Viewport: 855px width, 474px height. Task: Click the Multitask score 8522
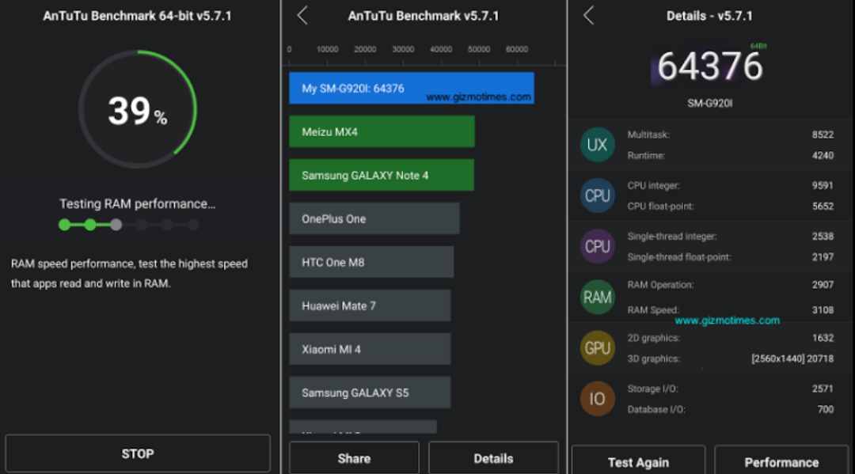823,135
